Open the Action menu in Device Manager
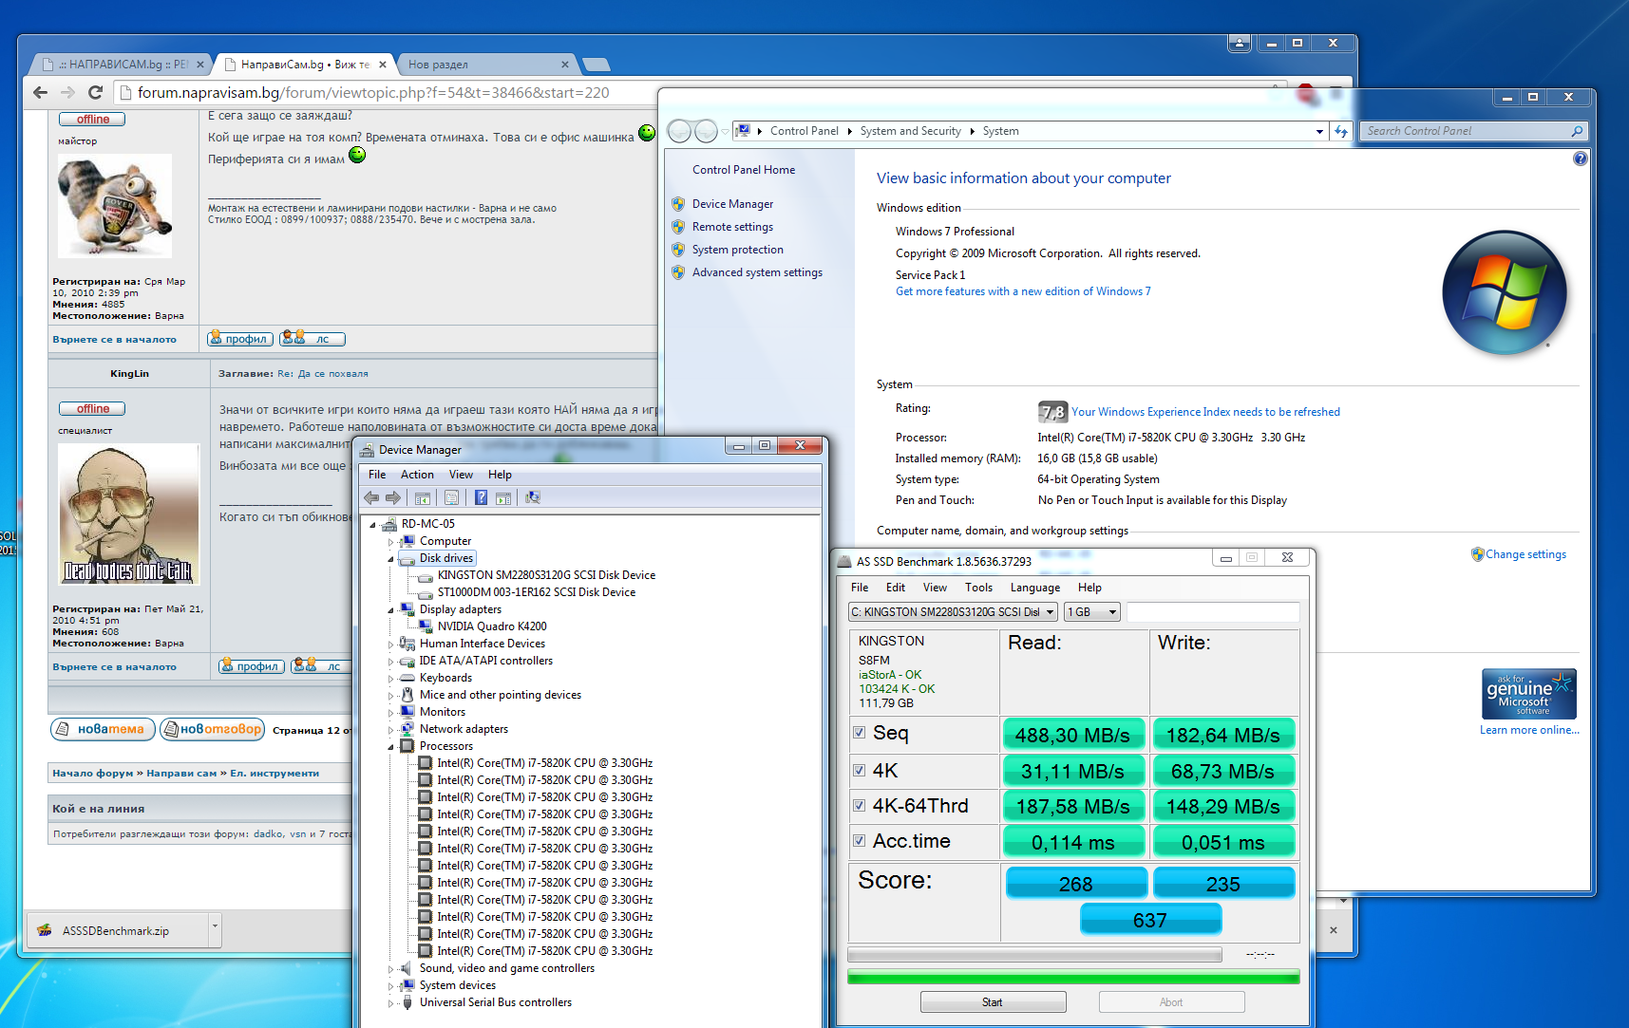 [416, 475]
